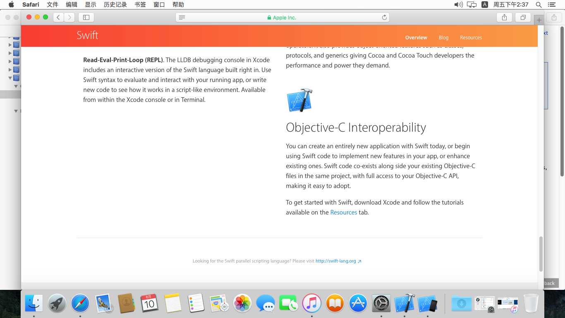Open the Safari application menu
The width and height of the screenshot is (565, 318).
click(31, 5)
